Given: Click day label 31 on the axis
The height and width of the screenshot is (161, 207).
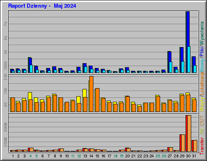Looking at the screenshot, I should point(194,156).
